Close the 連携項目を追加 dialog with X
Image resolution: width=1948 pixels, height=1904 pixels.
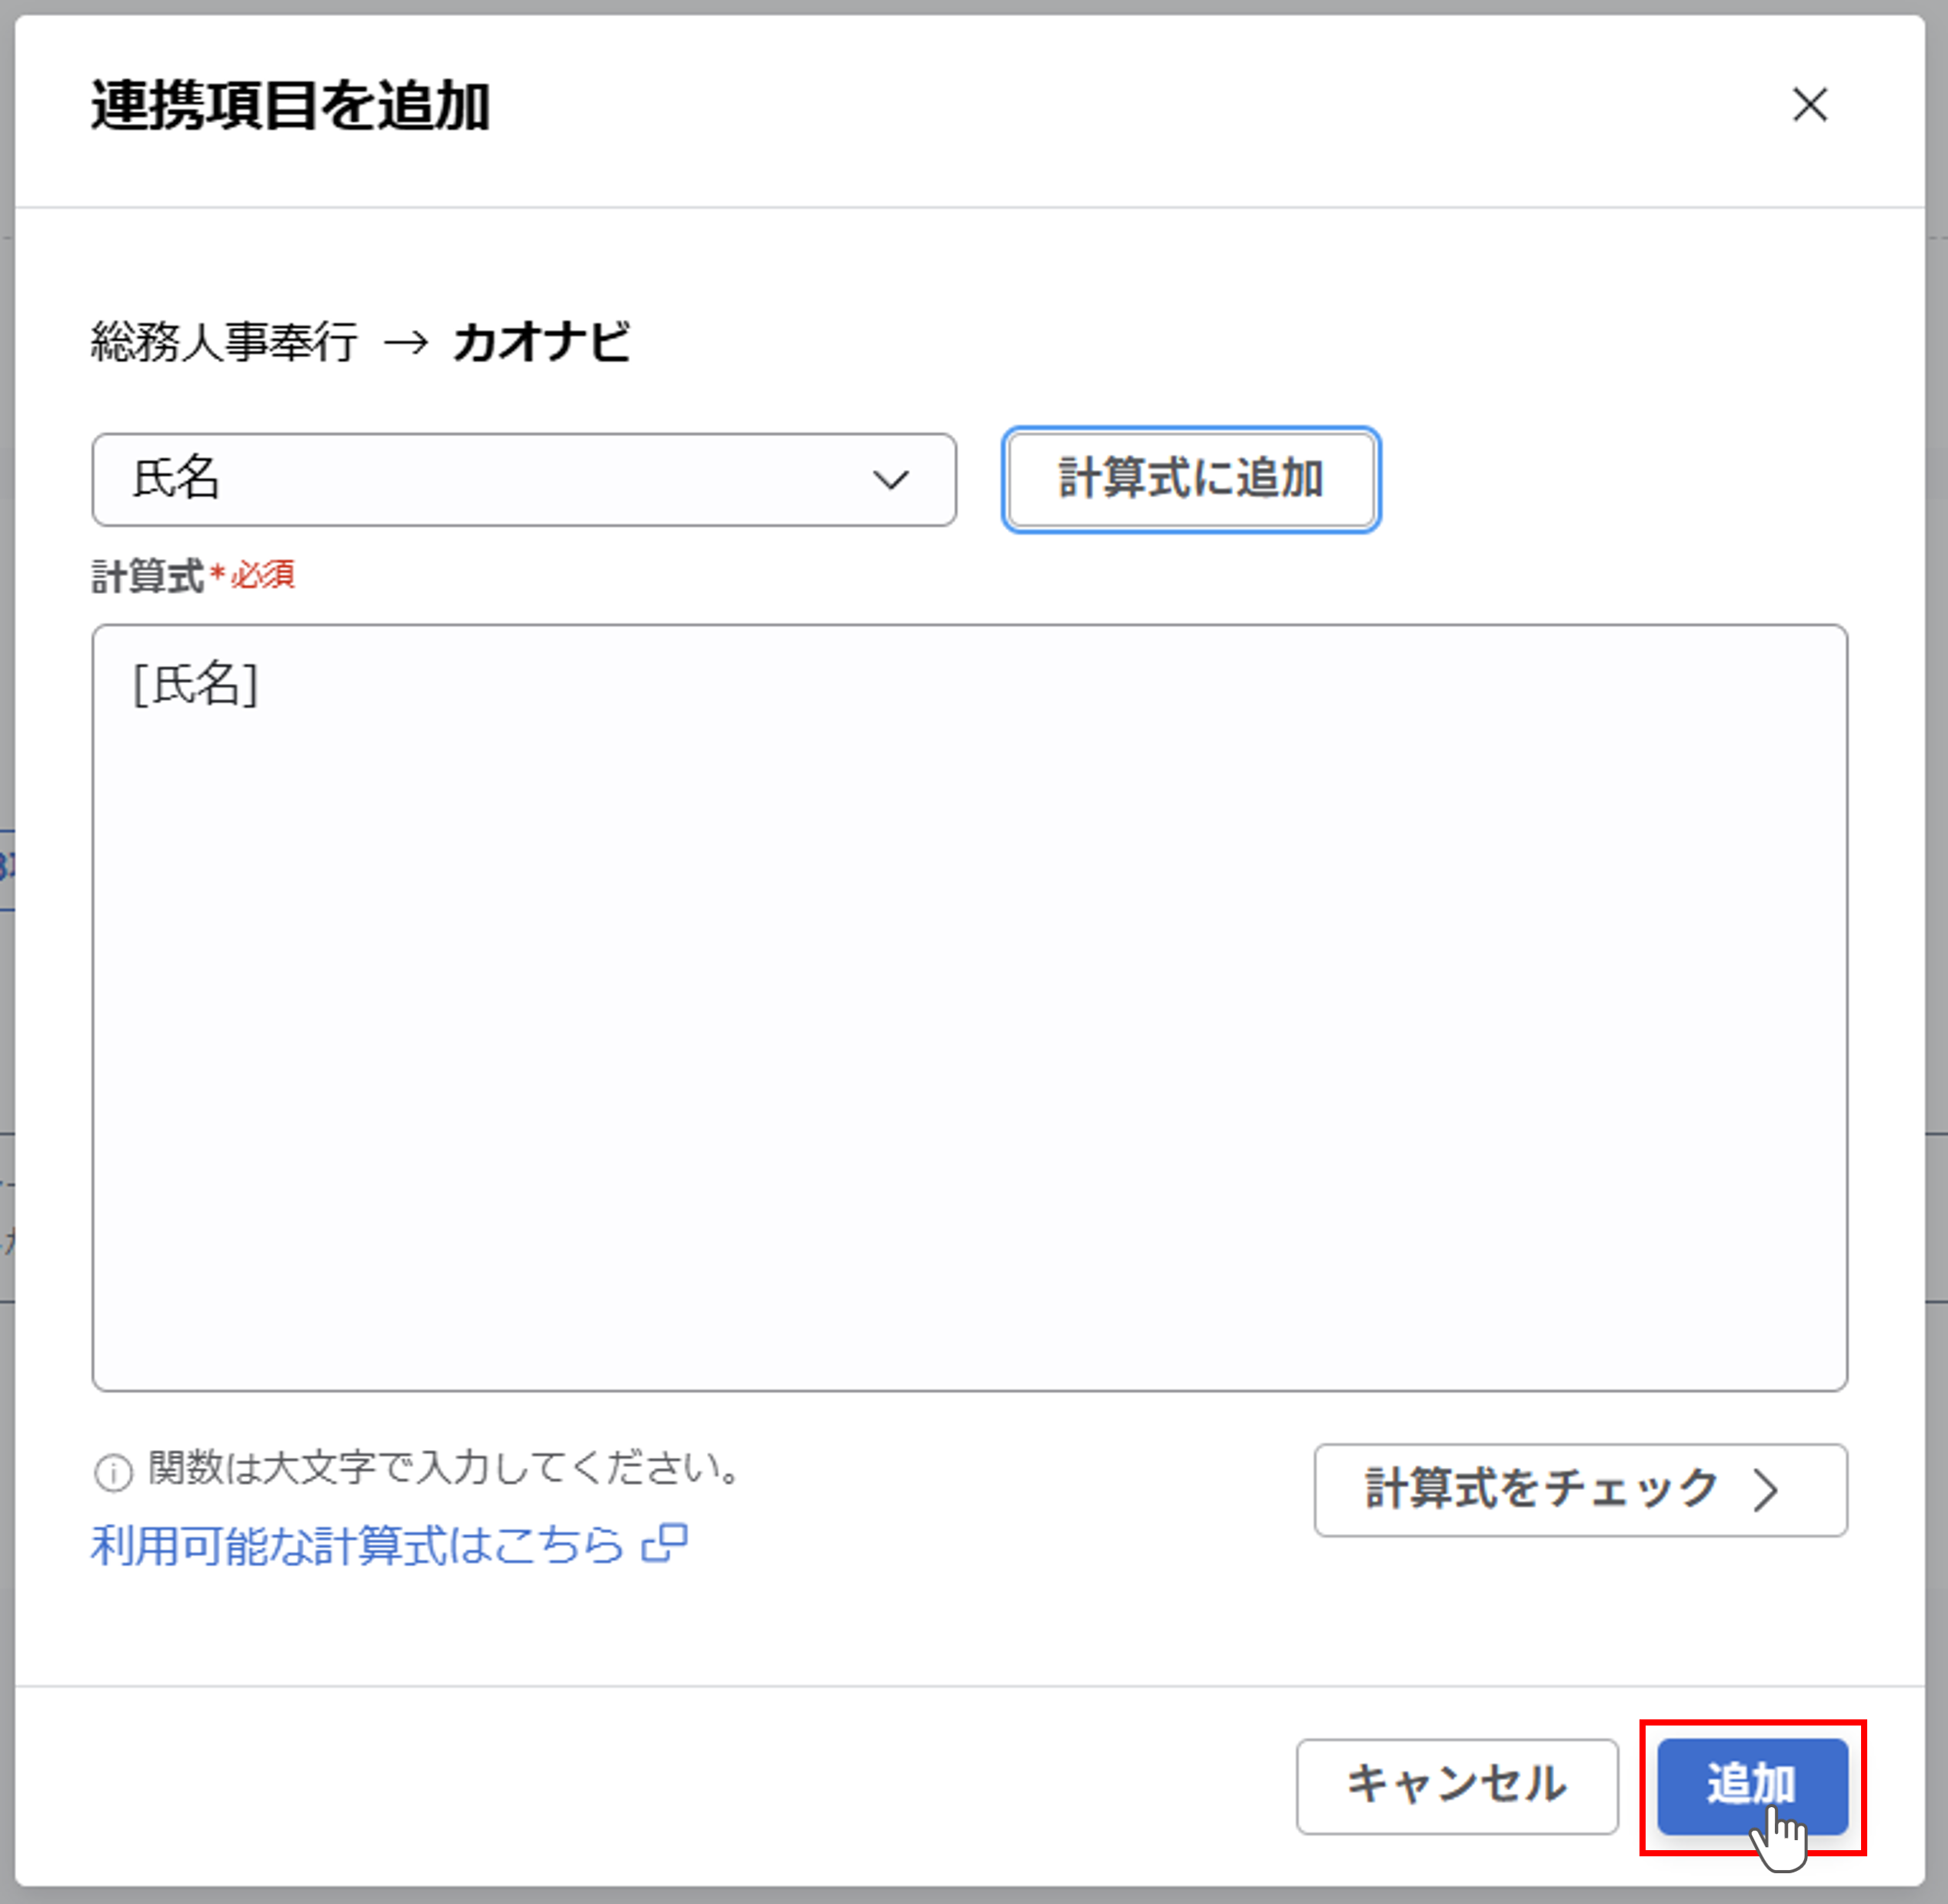tap(1809, 105)
